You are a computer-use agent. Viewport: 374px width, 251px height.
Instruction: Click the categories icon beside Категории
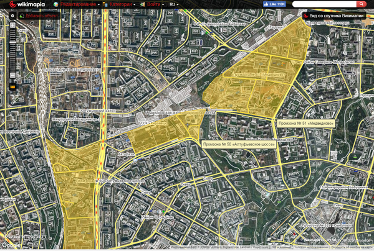pyautogui.click(x=104, y=4)
